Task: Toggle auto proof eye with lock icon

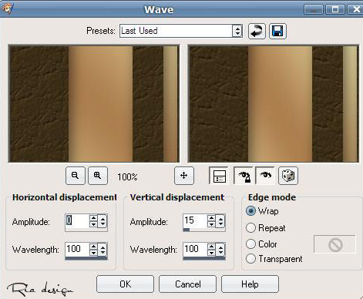Action: click(244, 176)
